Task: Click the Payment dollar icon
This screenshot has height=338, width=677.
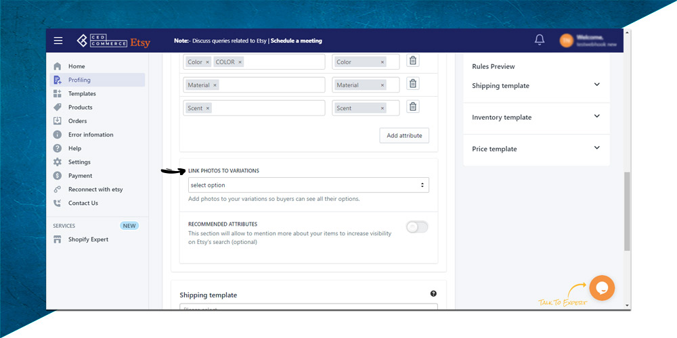Action: coord(58,176)
